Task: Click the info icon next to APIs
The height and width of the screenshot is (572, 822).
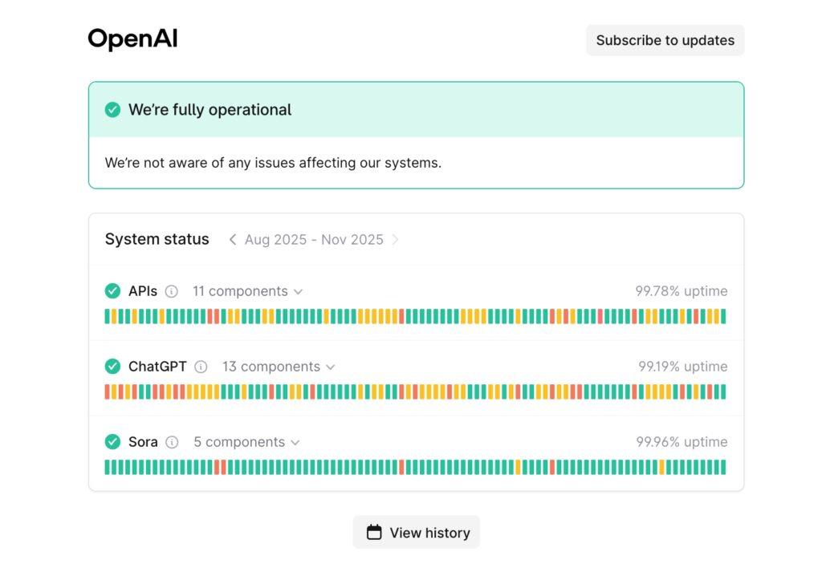Action: point(172,291)
